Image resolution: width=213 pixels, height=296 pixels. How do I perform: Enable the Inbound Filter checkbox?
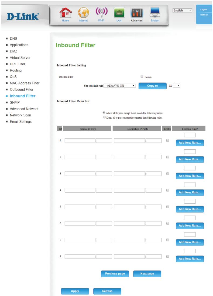[x=142, y=76]
